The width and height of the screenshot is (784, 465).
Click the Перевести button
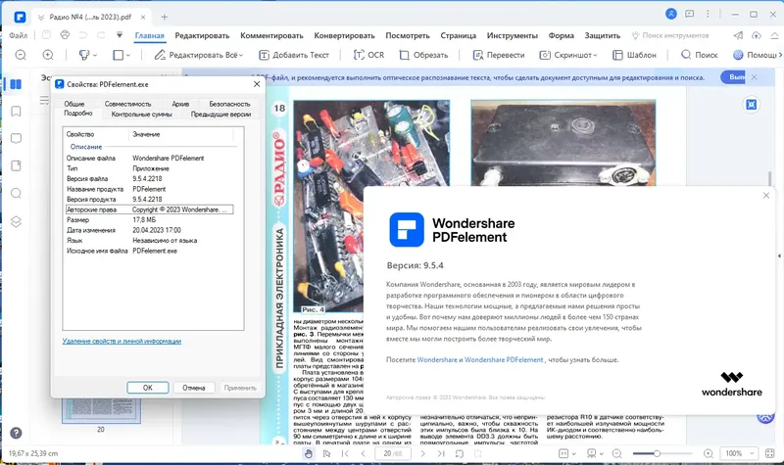coord(499,55)
